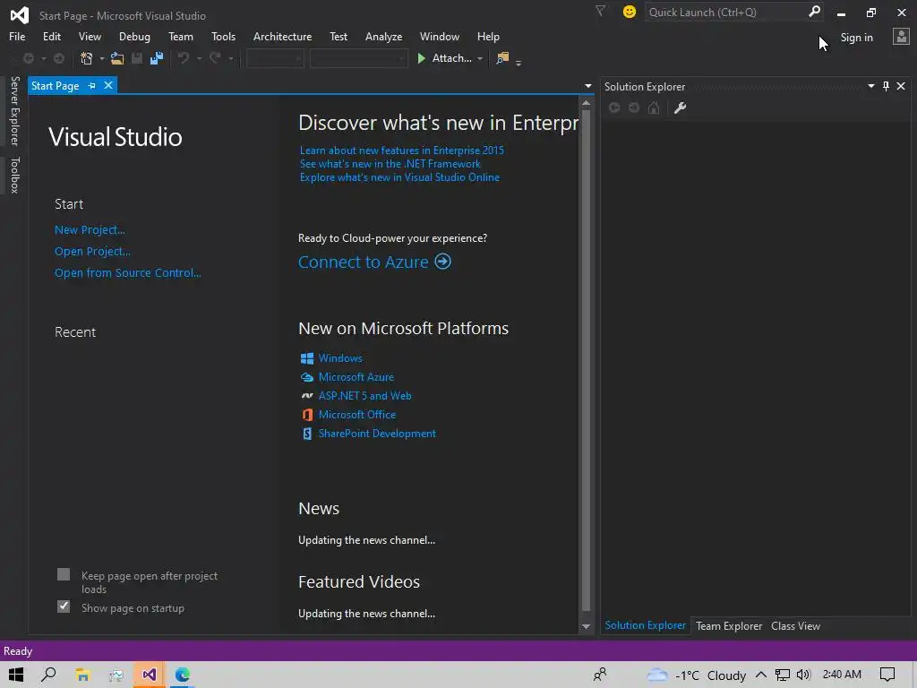
Task: Click the Solution Explorer Properties wrench icon
Action: tap(680, 107)
